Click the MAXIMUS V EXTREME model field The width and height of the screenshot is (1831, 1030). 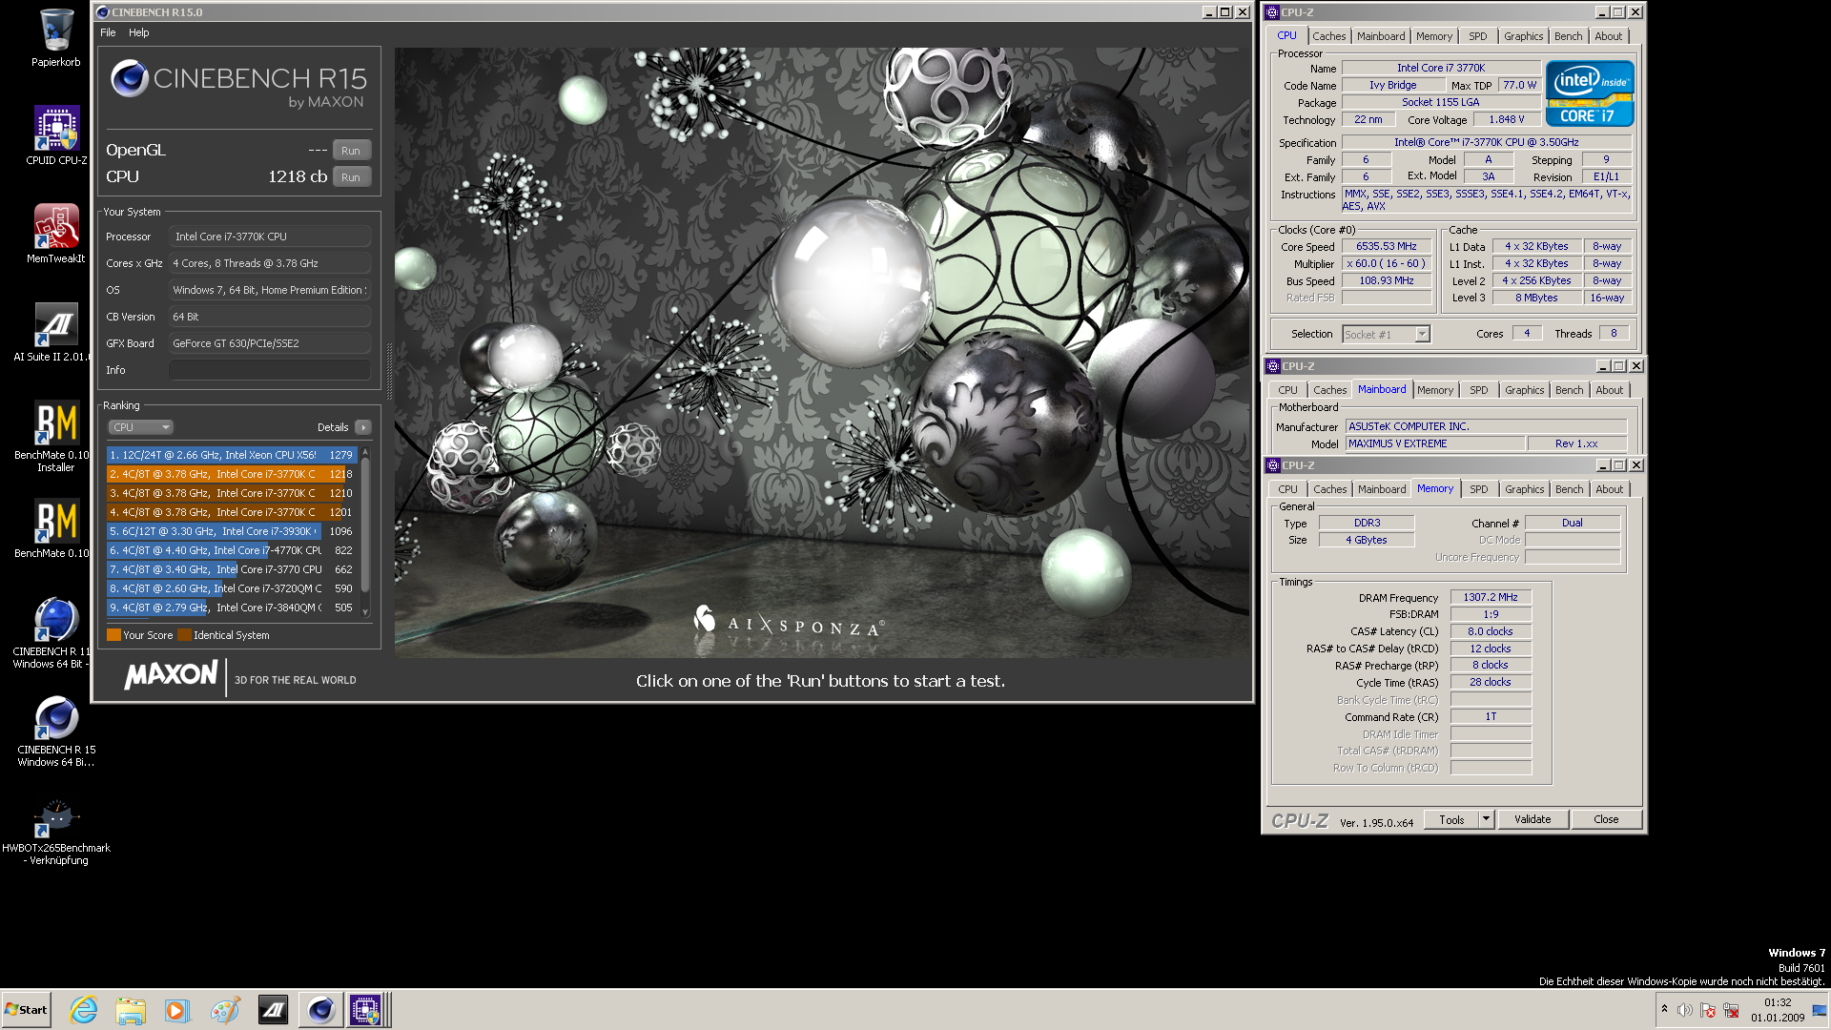pos(1433,443)
